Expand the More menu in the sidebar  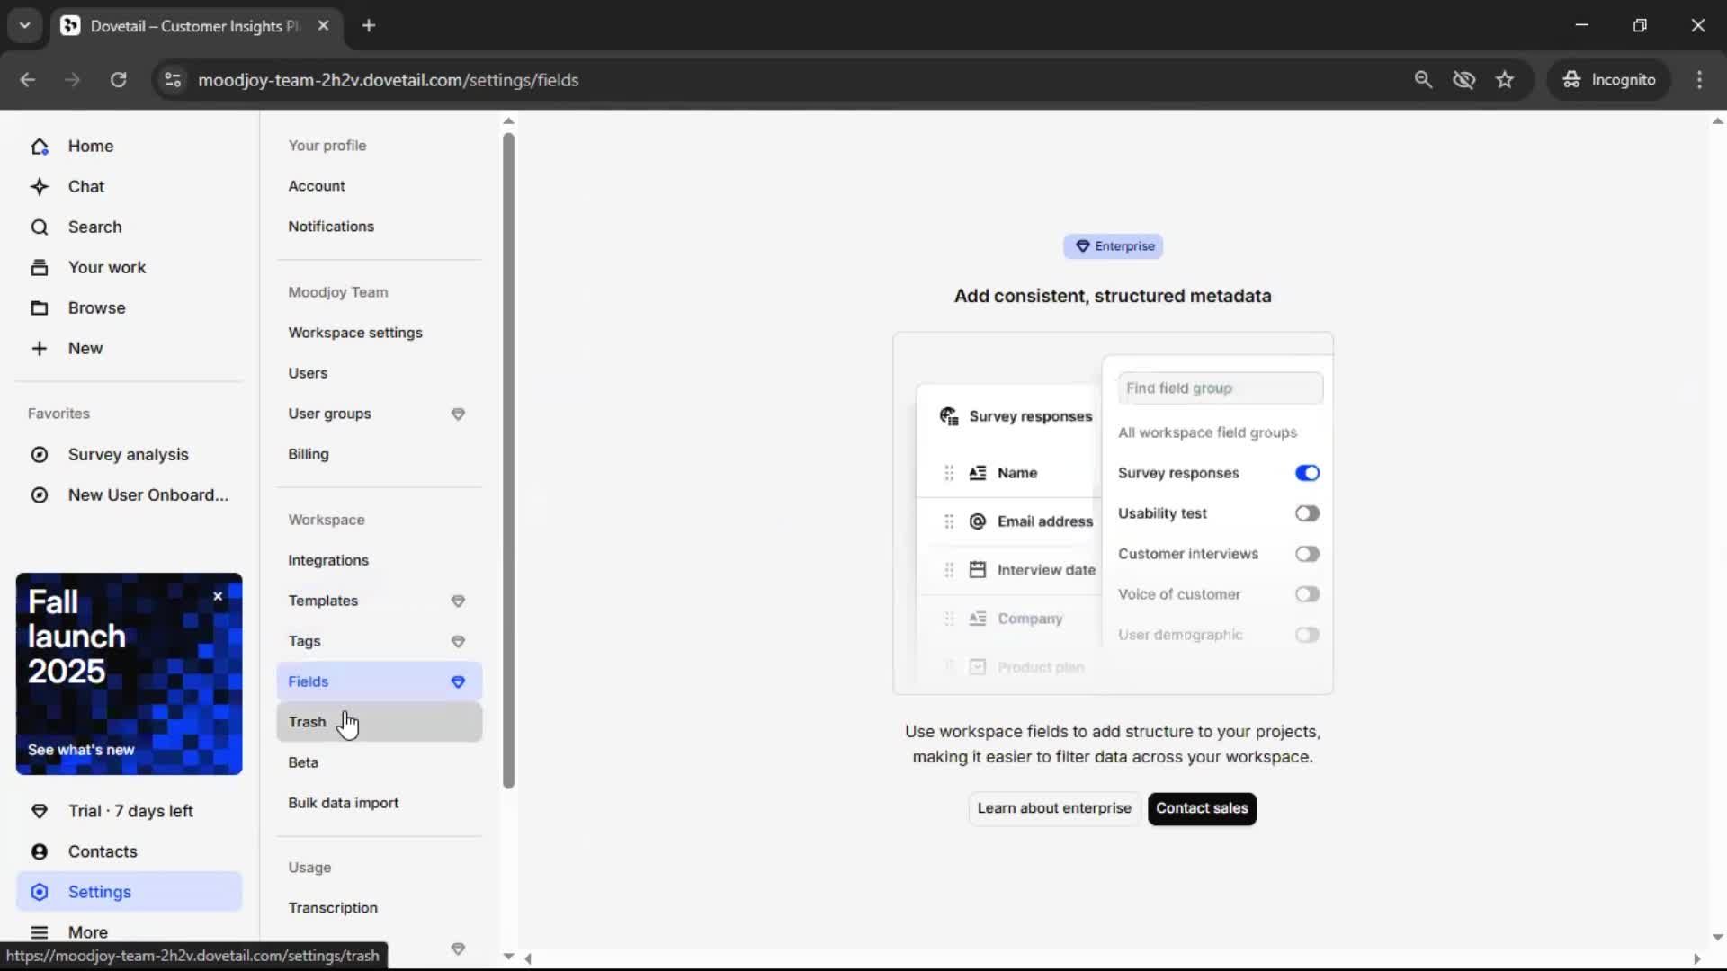click(40, 932)
